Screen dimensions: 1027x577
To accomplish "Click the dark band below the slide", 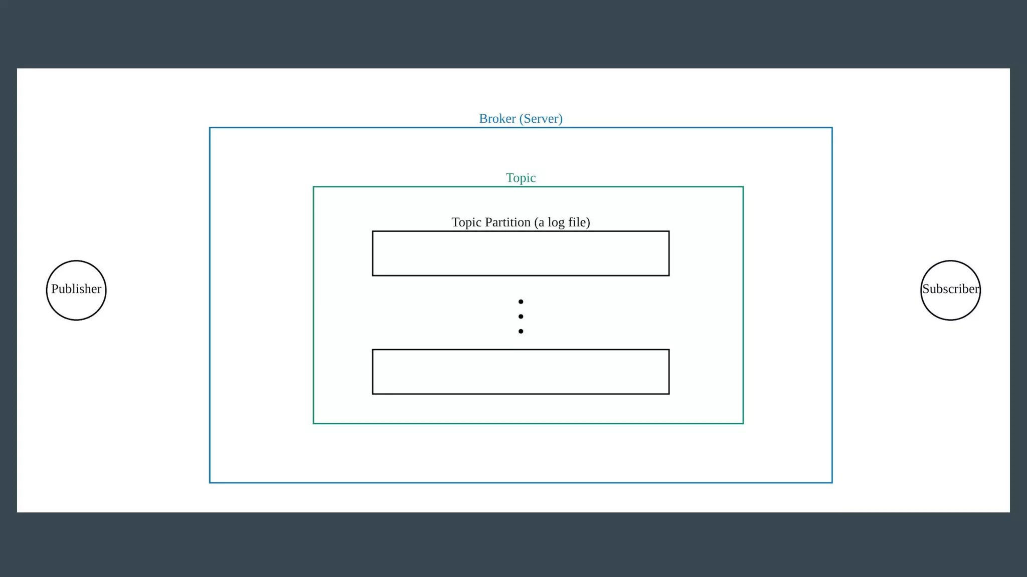I will tap(513, 544).
